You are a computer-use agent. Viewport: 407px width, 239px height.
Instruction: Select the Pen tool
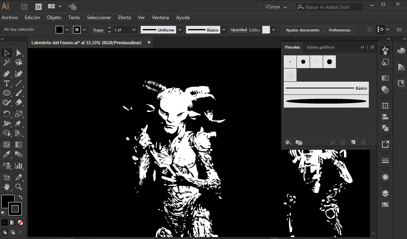(x=7, y=74)
